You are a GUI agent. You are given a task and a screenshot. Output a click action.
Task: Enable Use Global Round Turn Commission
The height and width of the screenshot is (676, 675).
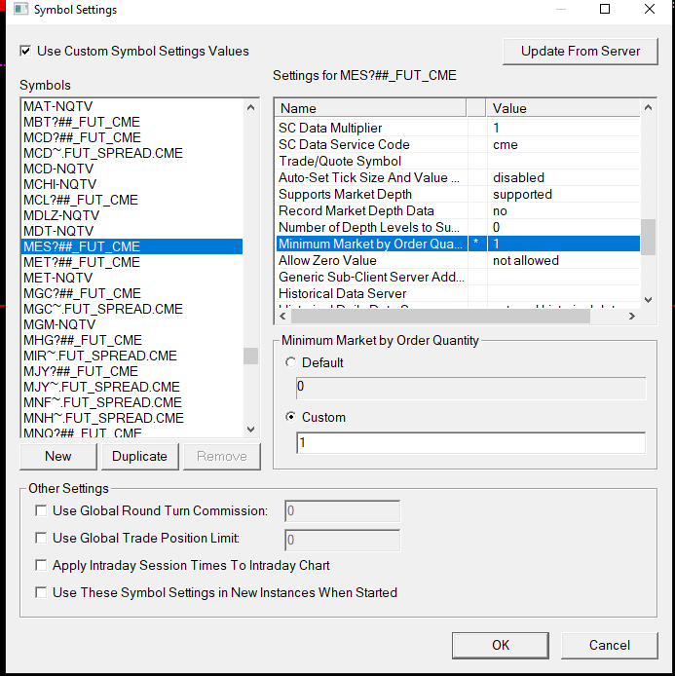tap(41, 510)
